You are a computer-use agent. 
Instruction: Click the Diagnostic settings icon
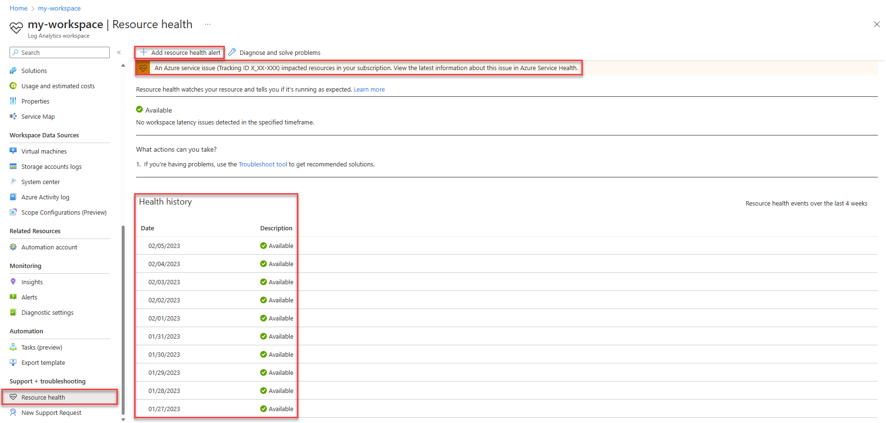click(13, 312)
